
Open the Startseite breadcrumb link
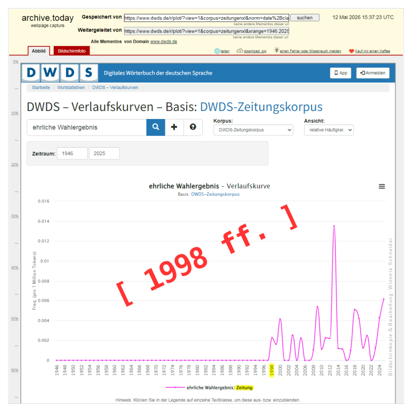coord(41,87)
